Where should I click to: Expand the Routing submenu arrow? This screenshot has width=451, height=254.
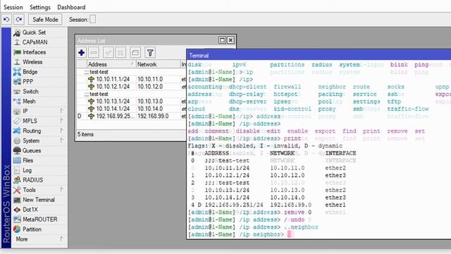[x=61, y=131]
